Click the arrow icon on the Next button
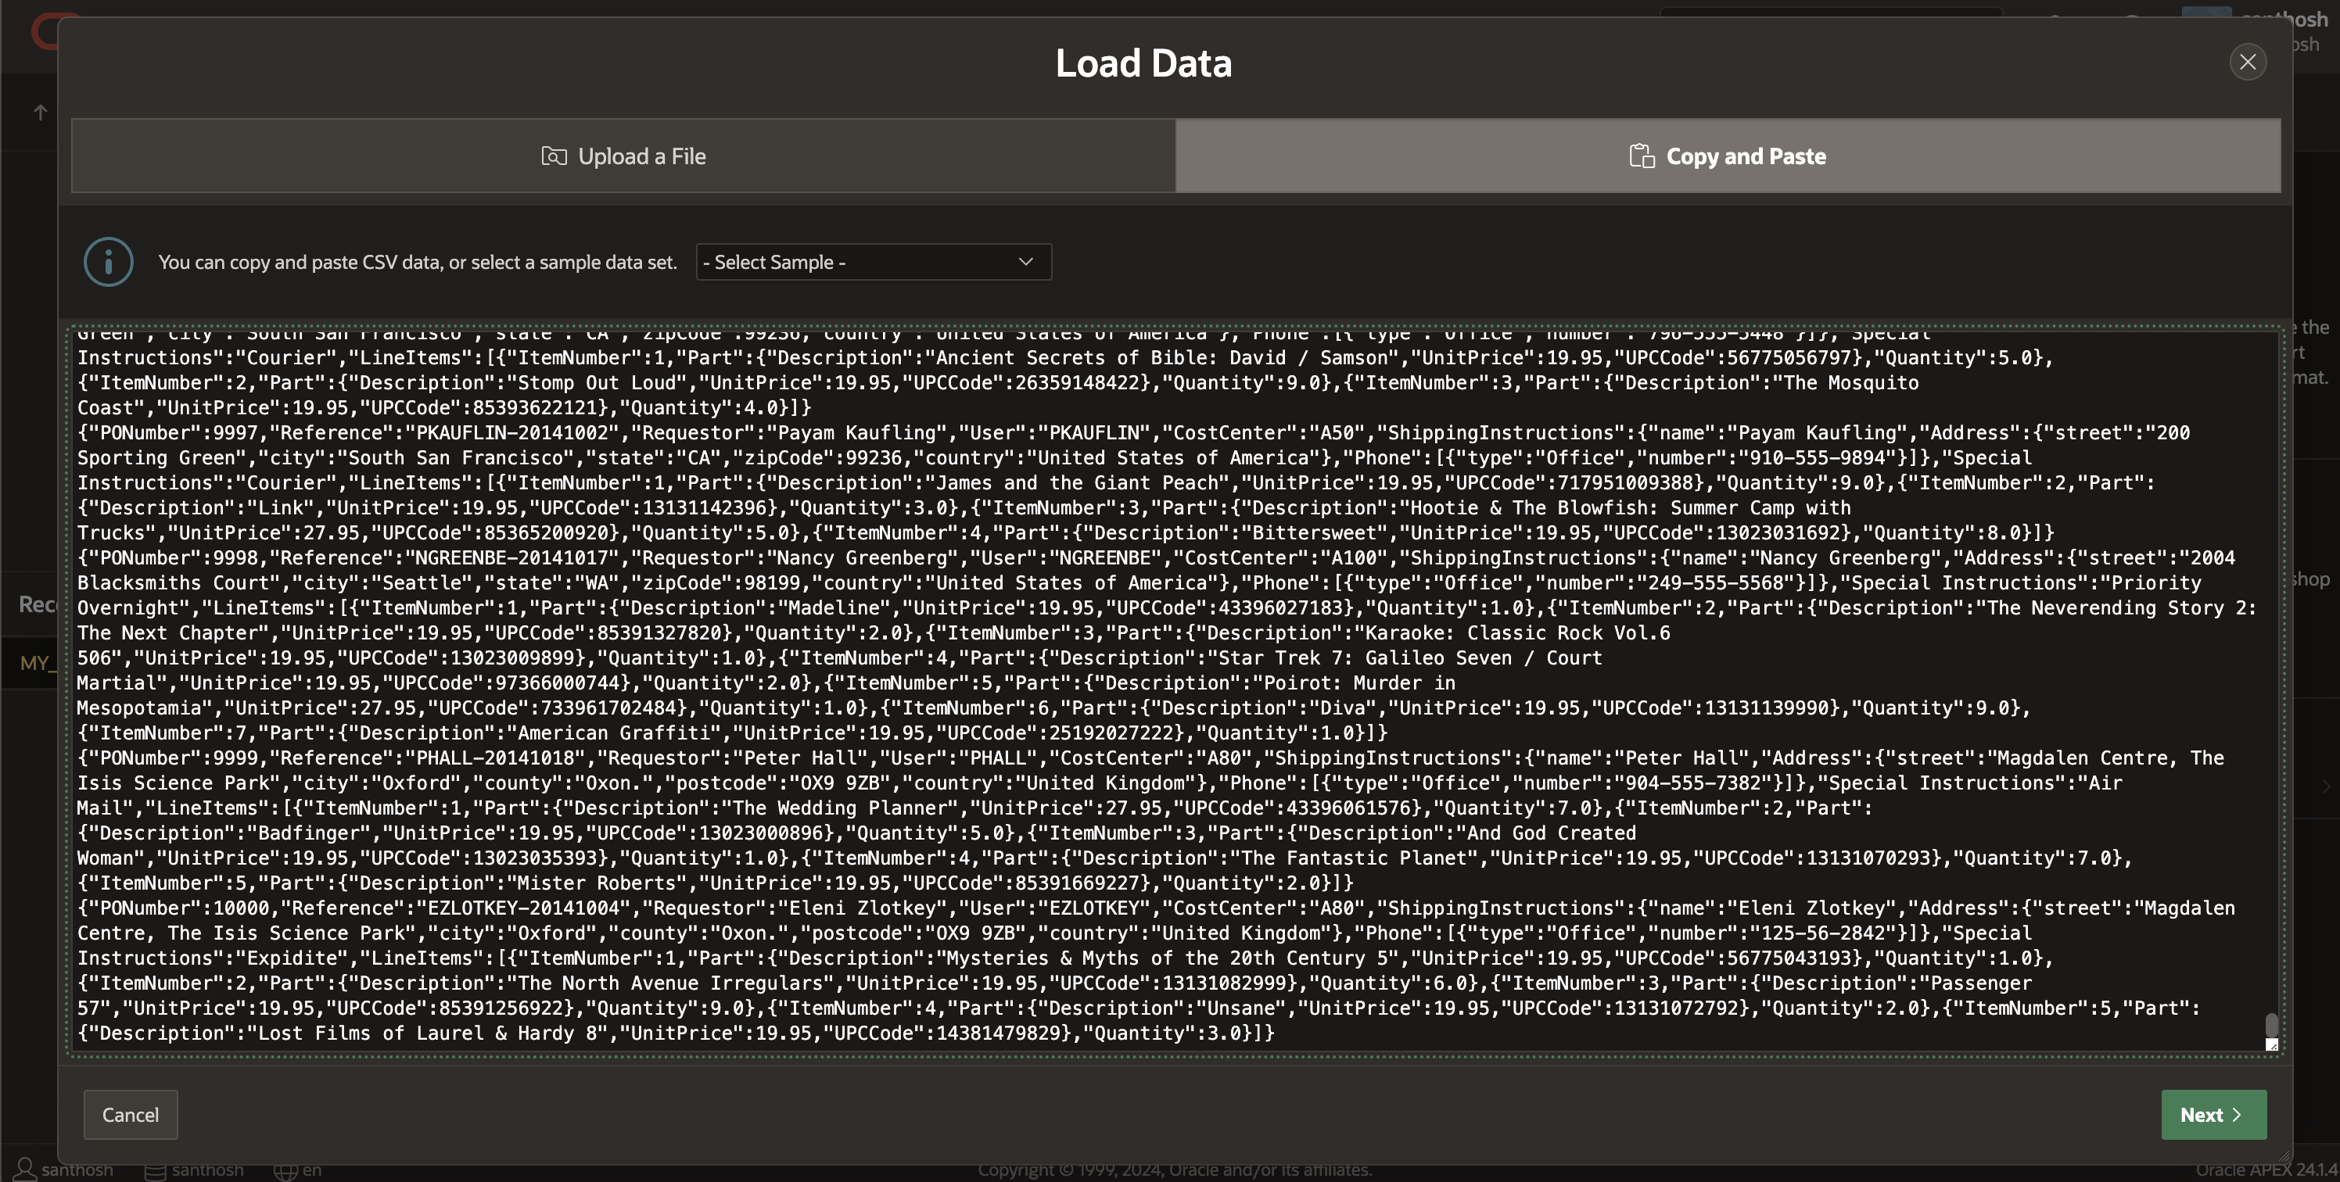Image resolution: width=2340 pixels, height=1182 pixels. pyautogui.click(x=2238, y=1115)
